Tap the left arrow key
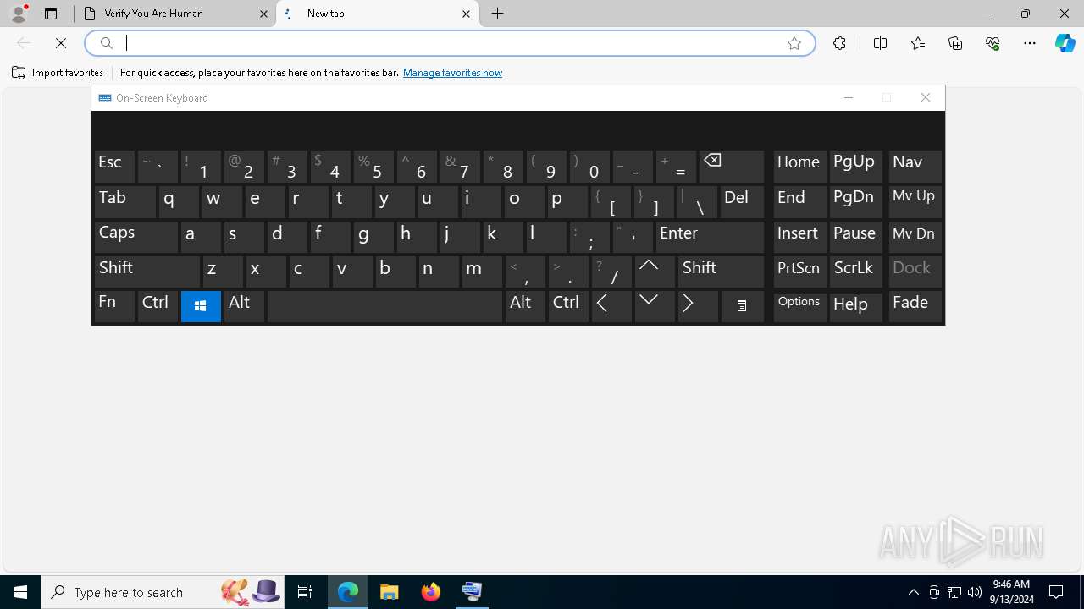Viewport: 1084px width, 609px height. pos(611,306)
